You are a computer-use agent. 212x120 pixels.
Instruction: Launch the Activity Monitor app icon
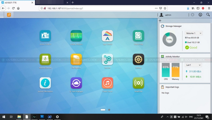point(76,36)
